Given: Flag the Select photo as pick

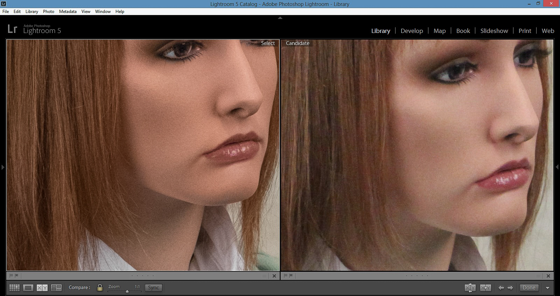Looking at the screenshot, I should 11,276.
